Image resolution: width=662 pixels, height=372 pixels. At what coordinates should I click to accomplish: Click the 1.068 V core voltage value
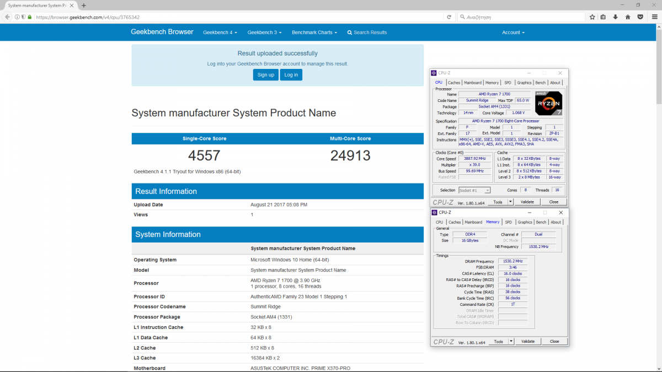click(x=518, y=112)
